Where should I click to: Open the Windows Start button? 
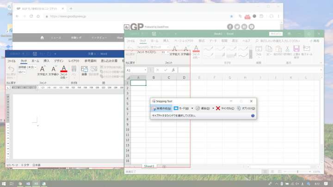point(4,184)
